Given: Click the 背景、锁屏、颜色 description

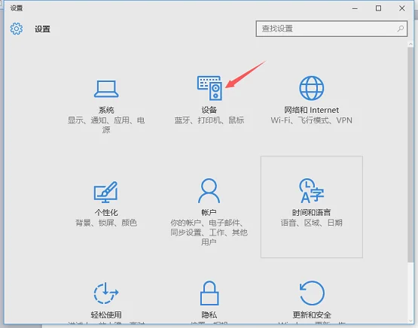Looking at the screenshot, I should coord(106,223).
